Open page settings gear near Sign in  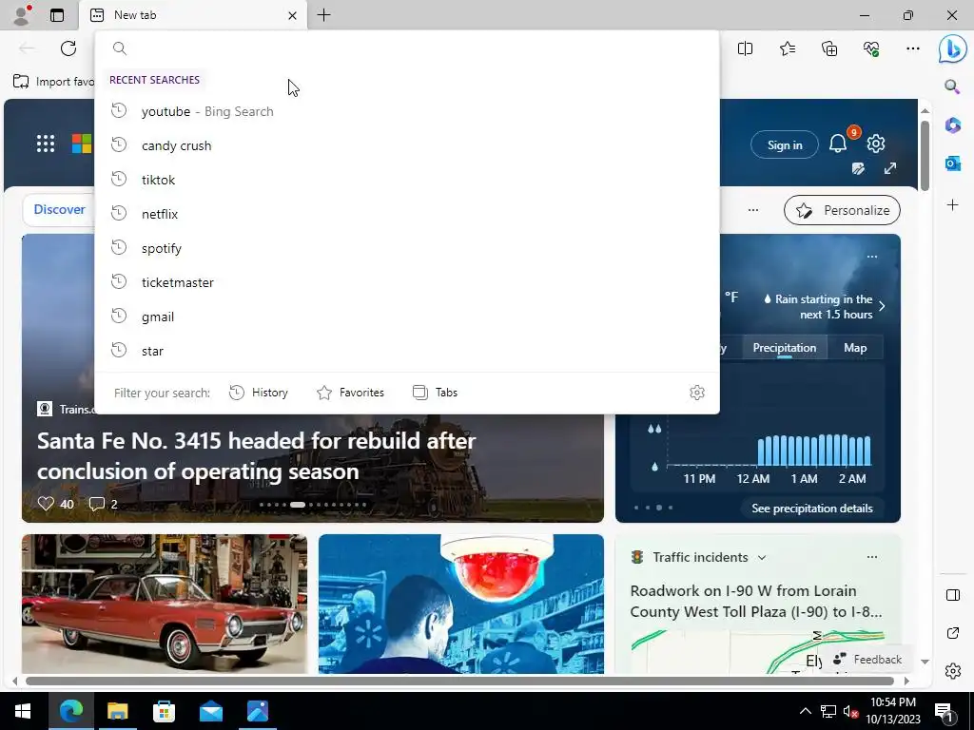[876, 144]
